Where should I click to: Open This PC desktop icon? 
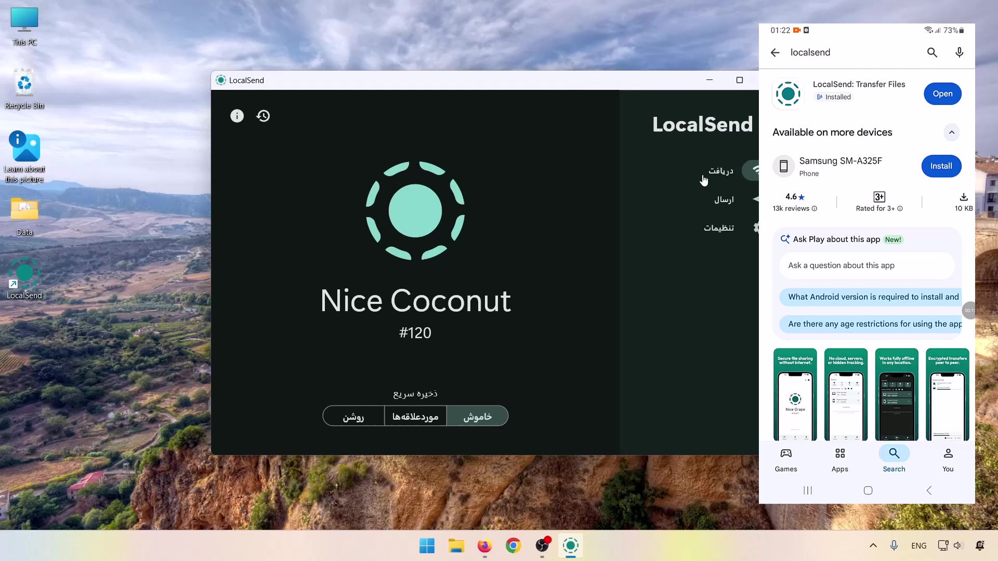pyautogui.click(x=24, y=26)
